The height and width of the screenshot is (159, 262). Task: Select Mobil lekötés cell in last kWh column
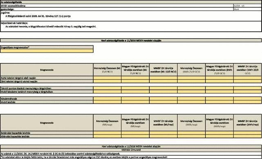[248, 102]
